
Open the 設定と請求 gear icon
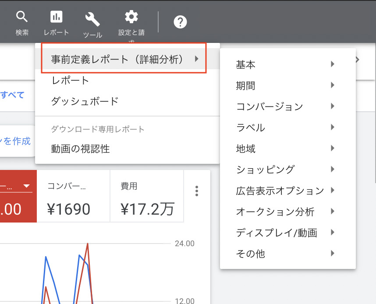coord(131,17)
